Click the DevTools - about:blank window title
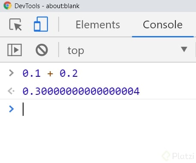Image resolution: width=196 pixels, height=163 pixels. coord(47,6)
